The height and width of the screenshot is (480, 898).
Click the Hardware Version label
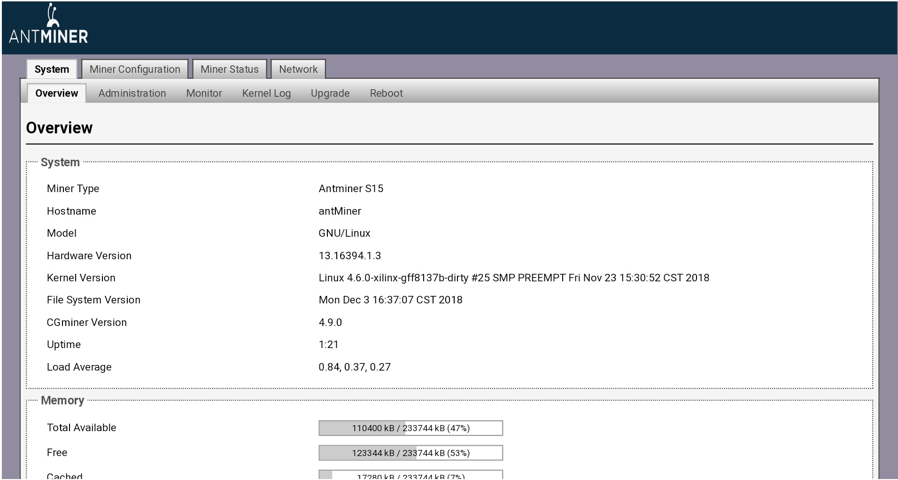89,255
